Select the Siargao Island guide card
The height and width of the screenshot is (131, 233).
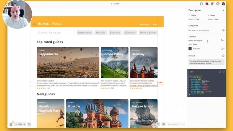click(144, 114)
